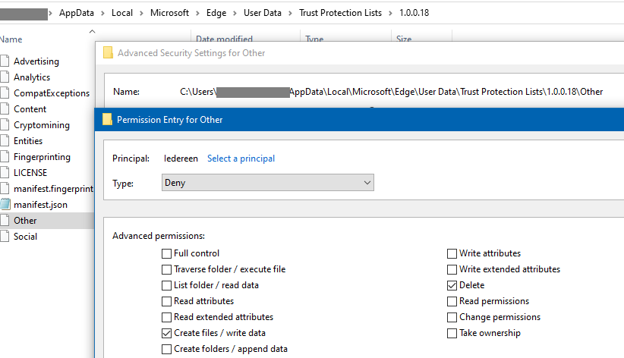Click the Social file icon
624x358 pixels.
5,237
